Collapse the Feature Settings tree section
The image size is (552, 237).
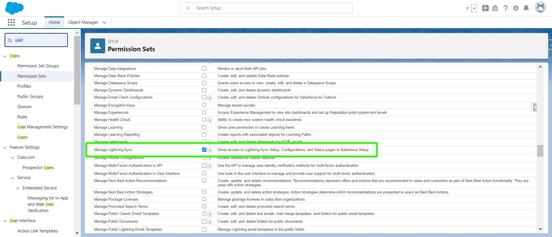tap(5, 147)
